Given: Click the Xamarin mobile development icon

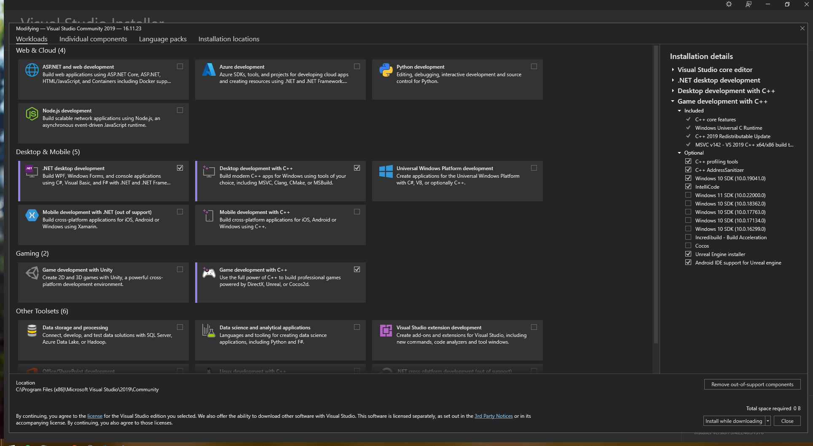Looking at the screenshot, I should point(32,215).
